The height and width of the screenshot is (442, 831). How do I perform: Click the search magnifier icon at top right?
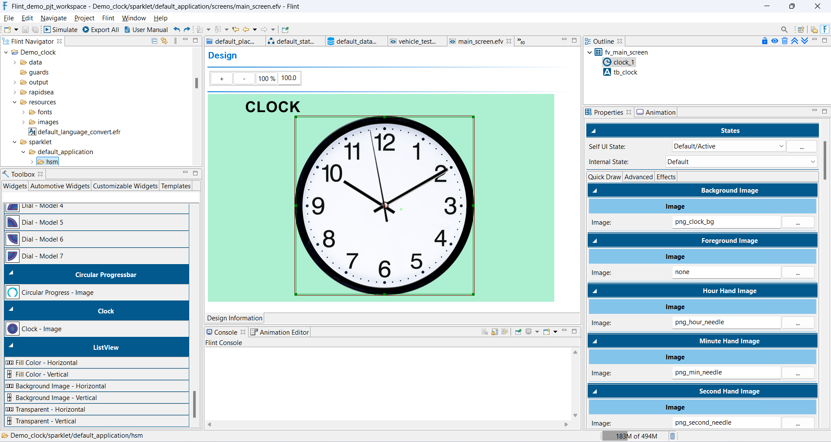point(784,29)
